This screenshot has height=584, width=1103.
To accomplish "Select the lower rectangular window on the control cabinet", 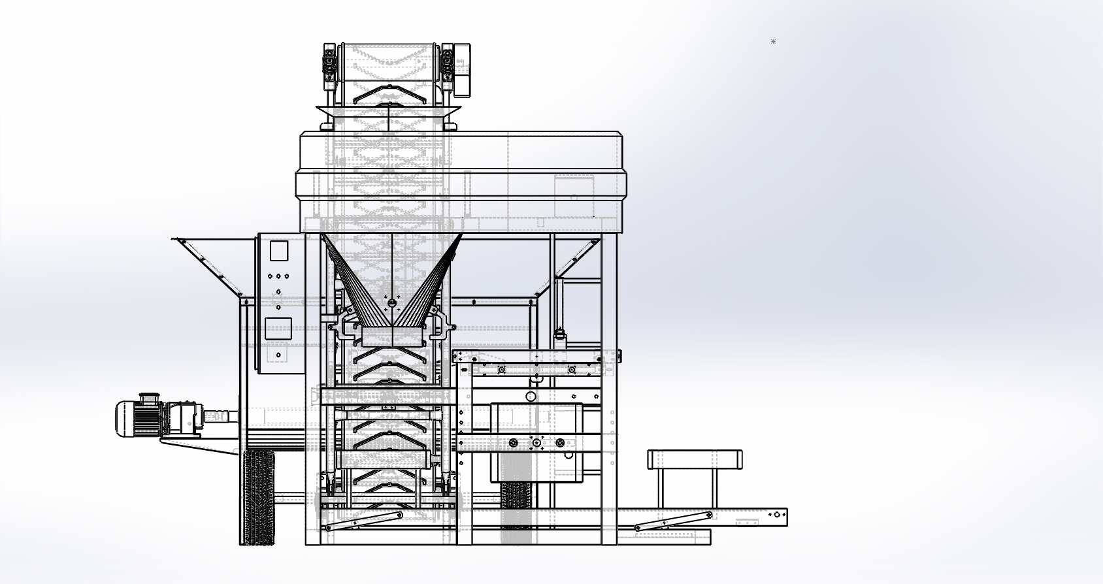I will click(278, 328).
